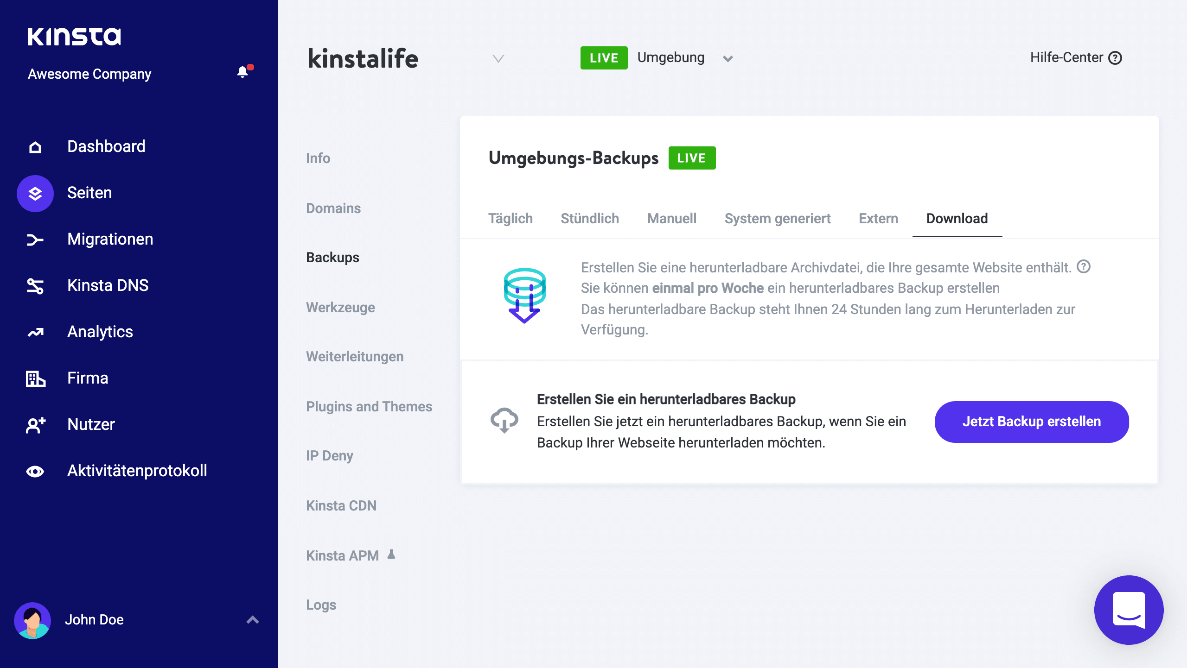Click the Kinsta DNS routing icon
The height and width of the screenshot is (668, 1187).
tap(35, 286)
